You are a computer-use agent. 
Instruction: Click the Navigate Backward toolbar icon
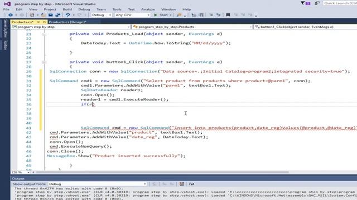11,15
